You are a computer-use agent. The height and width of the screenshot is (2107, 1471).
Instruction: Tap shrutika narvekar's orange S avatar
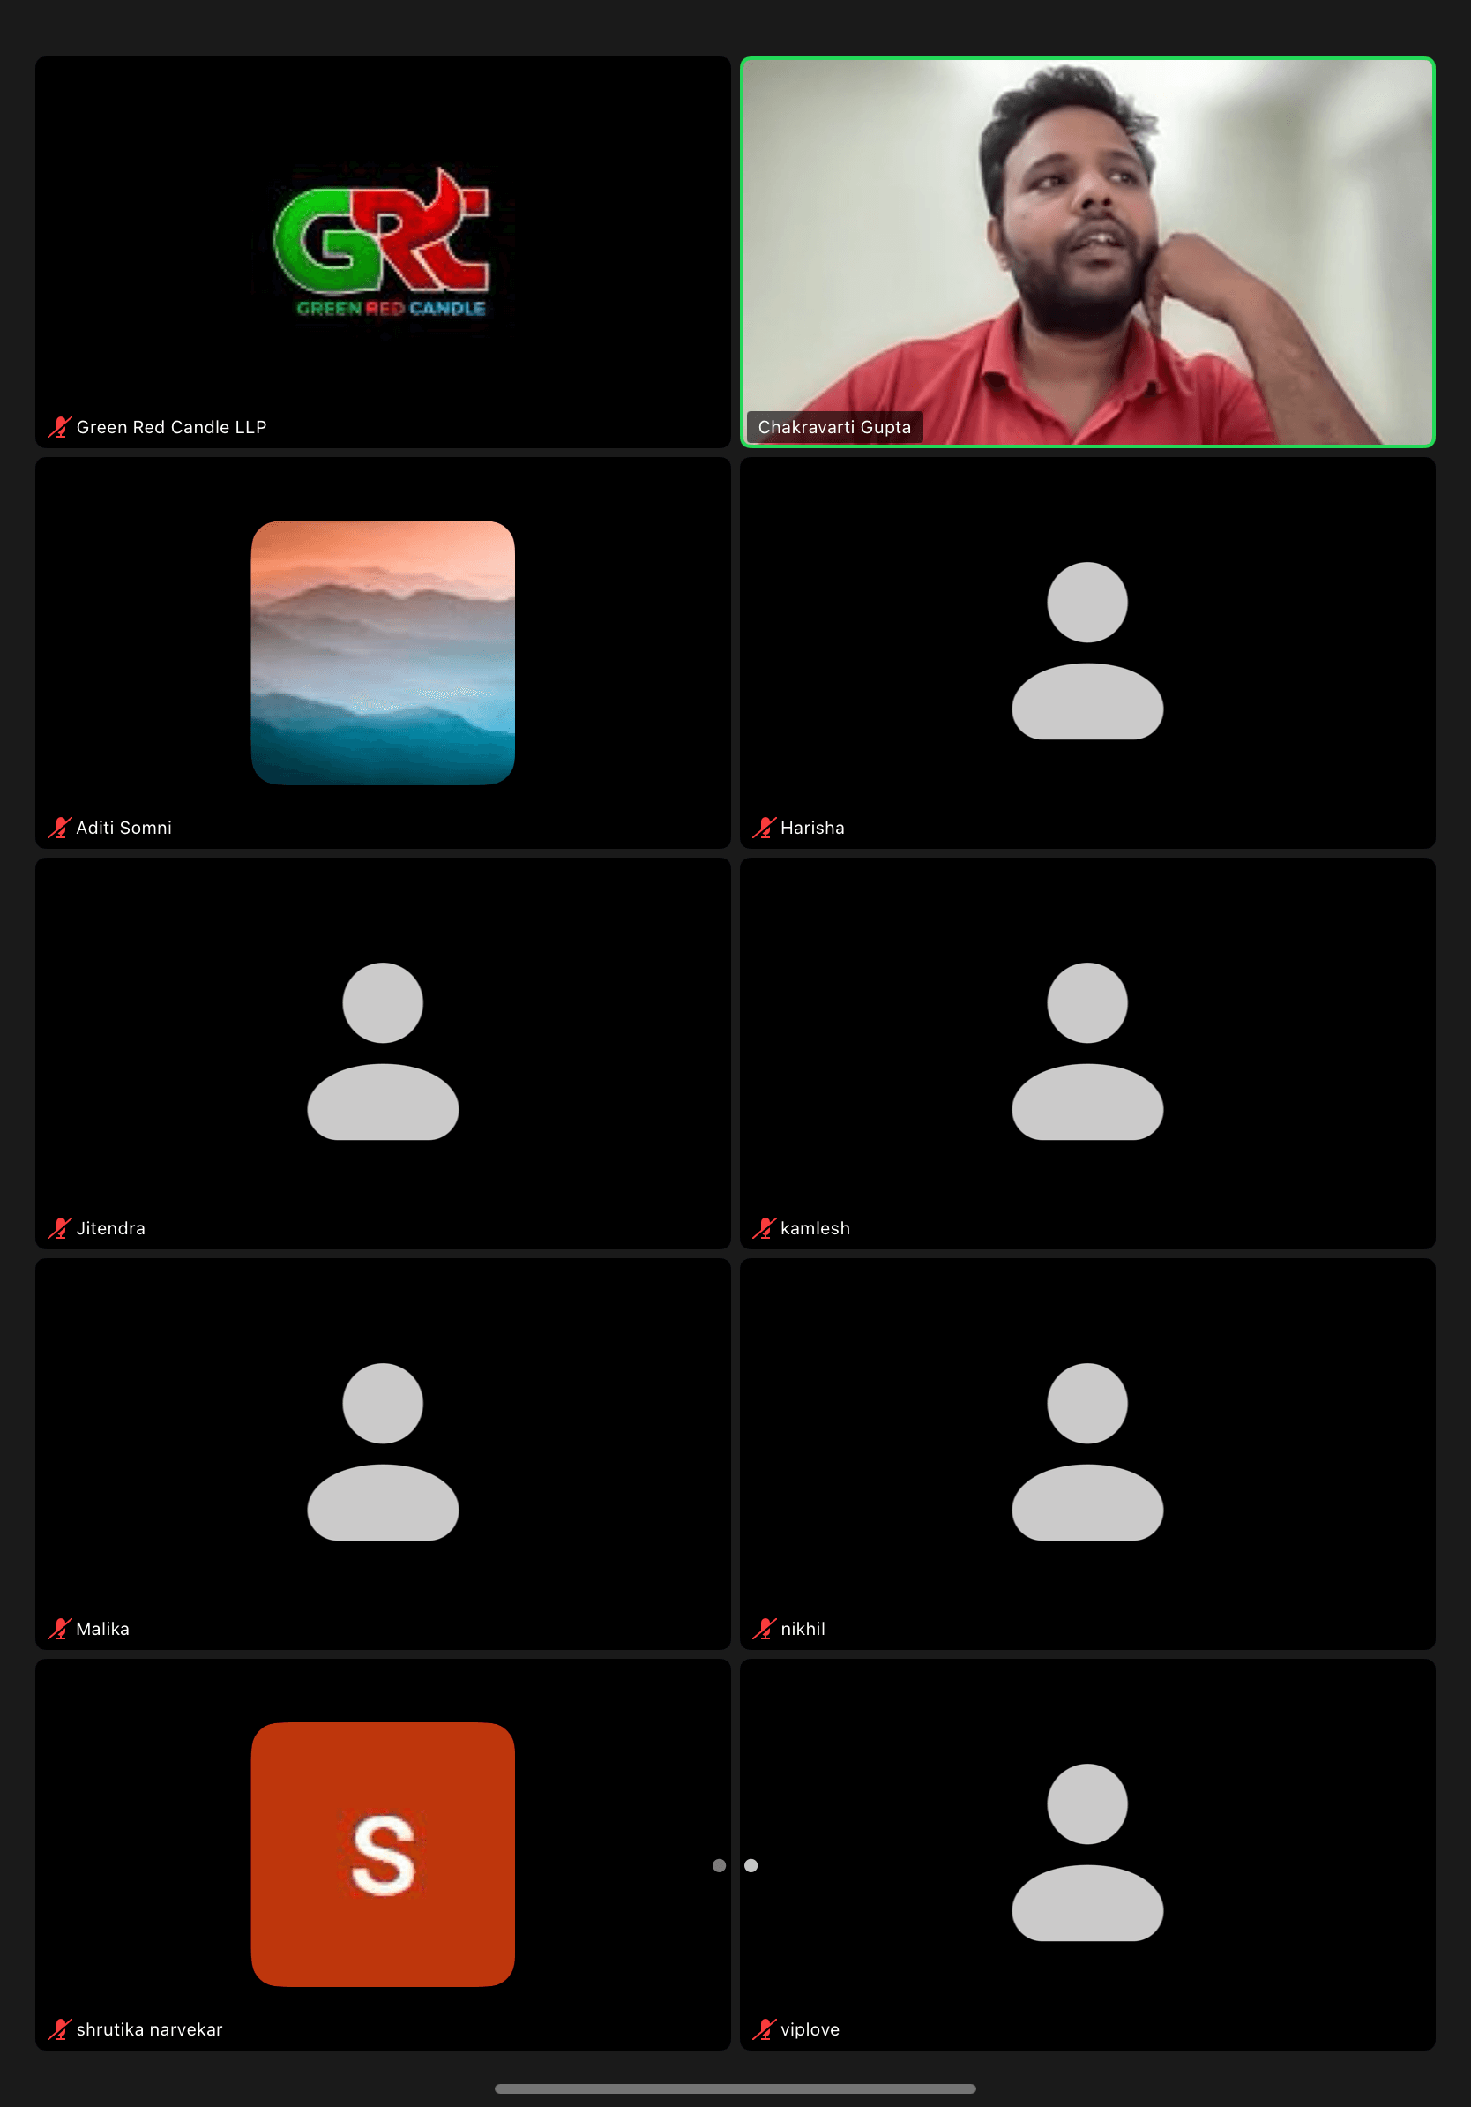pyautogui.click(x=383, y=1854)
